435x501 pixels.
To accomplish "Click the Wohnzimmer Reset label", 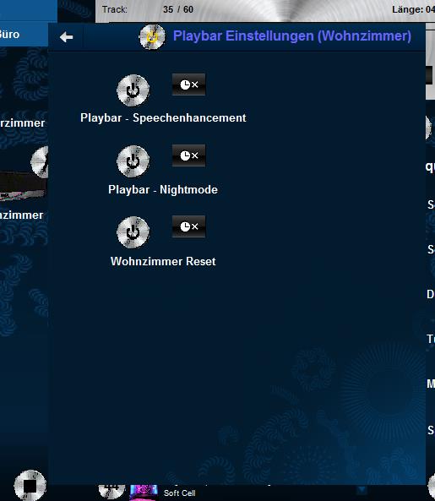I will coord(163,261).
